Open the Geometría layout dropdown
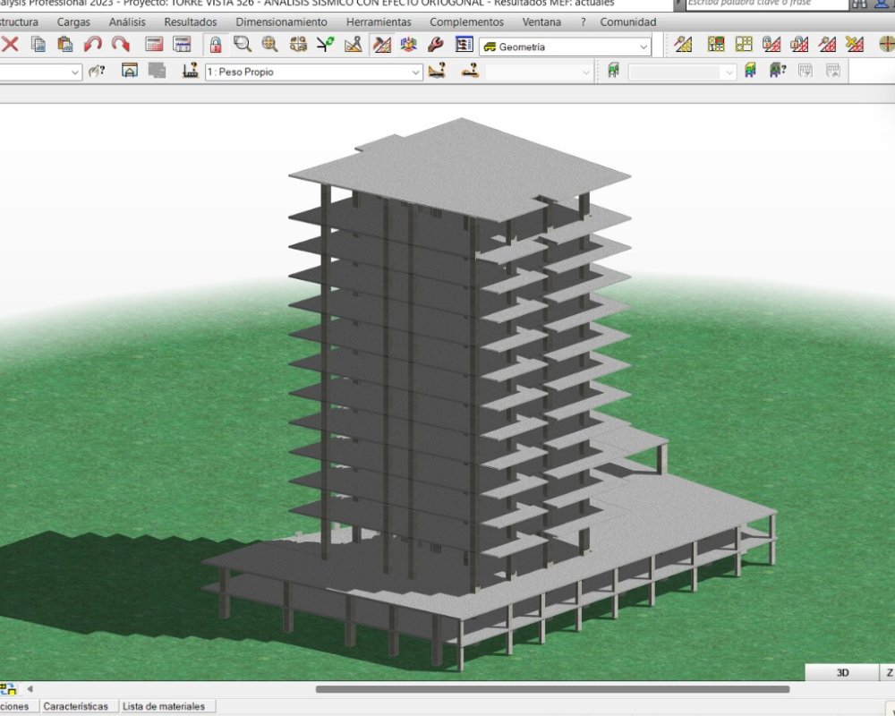 click(565, 47)
